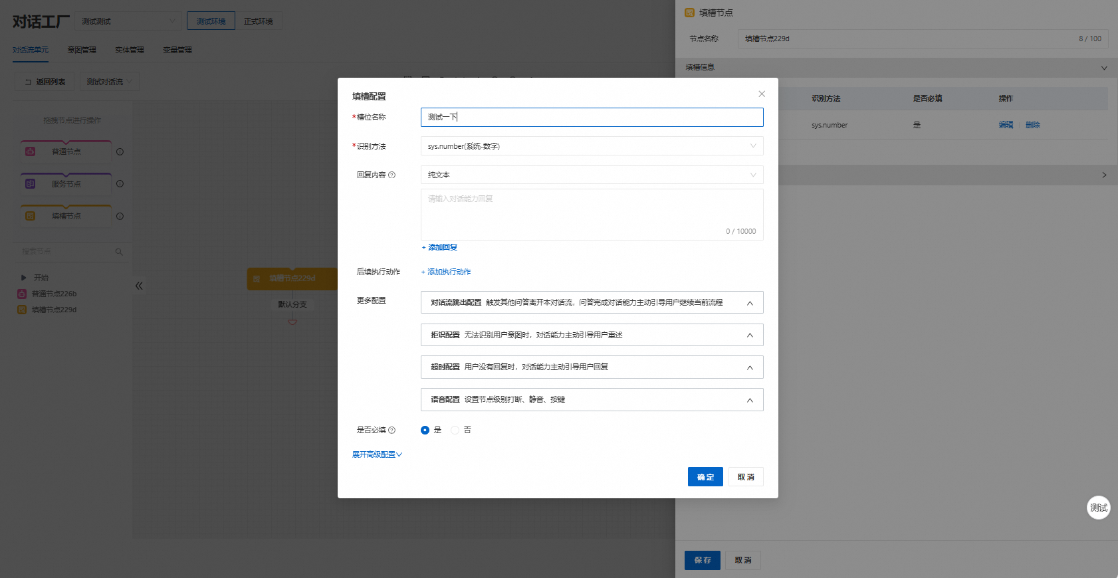Click help icon beside 回复内容 label
1118x578 pixels.
click(x=392, y=175)
